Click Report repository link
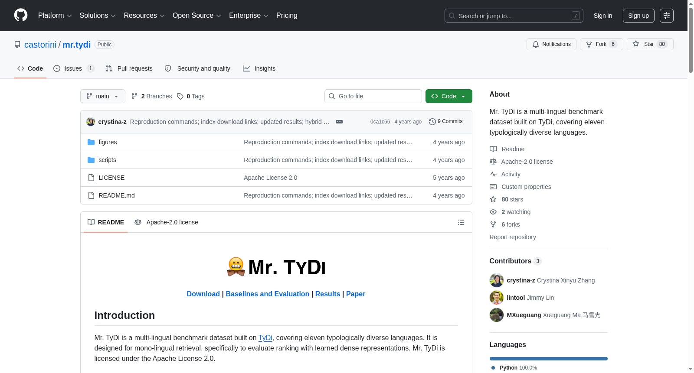The image size is (694, 373). pyautogui.click(x=513, y=237)
